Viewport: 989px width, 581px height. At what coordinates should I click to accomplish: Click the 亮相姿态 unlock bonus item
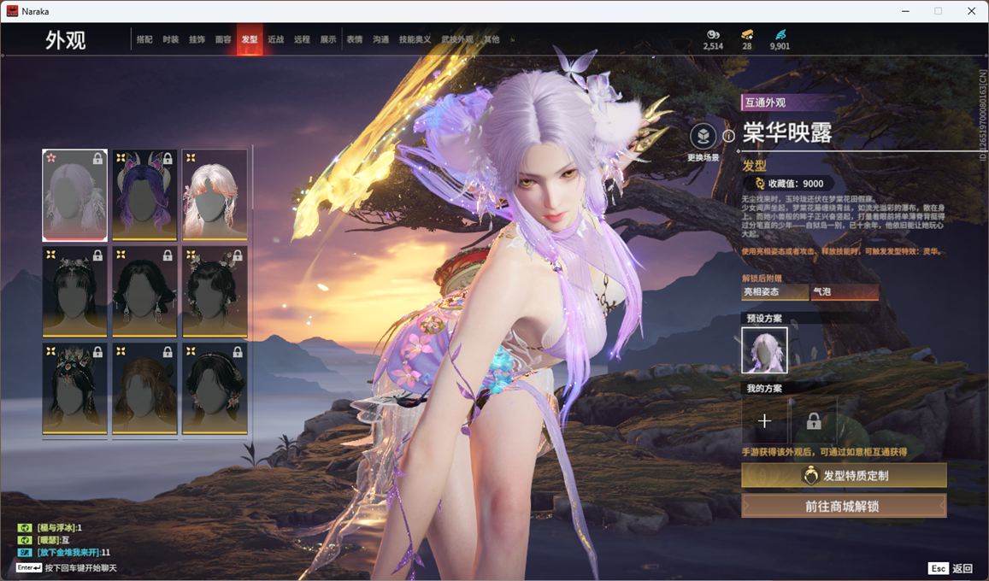coord(775,291)
